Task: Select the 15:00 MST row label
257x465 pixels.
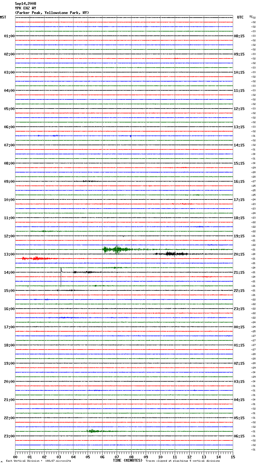Action: [x=9, y=291]
